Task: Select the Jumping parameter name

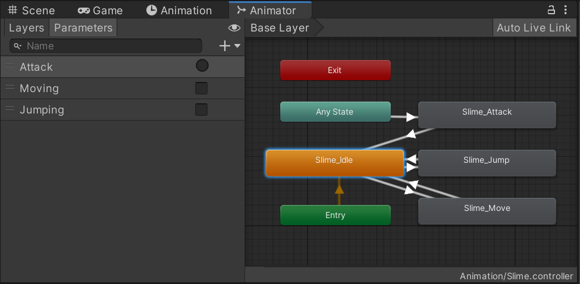Action: coord(42,110)
